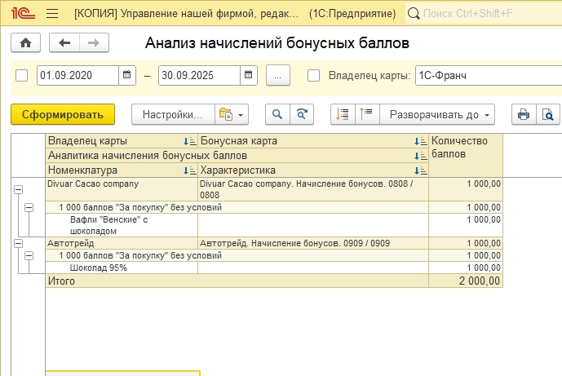Open the Настройки... button
Viewport: 562px width, 376px height.
tap(173, 114)
